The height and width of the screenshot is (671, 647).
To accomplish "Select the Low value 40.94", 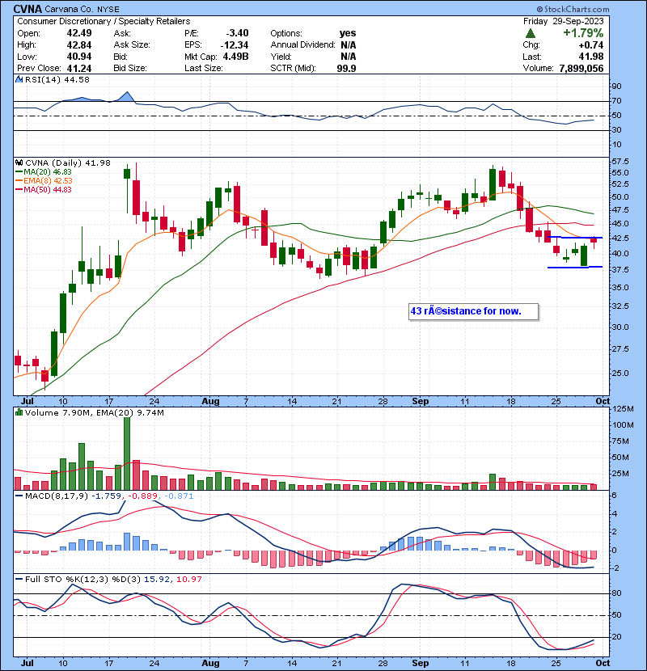I will (x=79, y=57).
